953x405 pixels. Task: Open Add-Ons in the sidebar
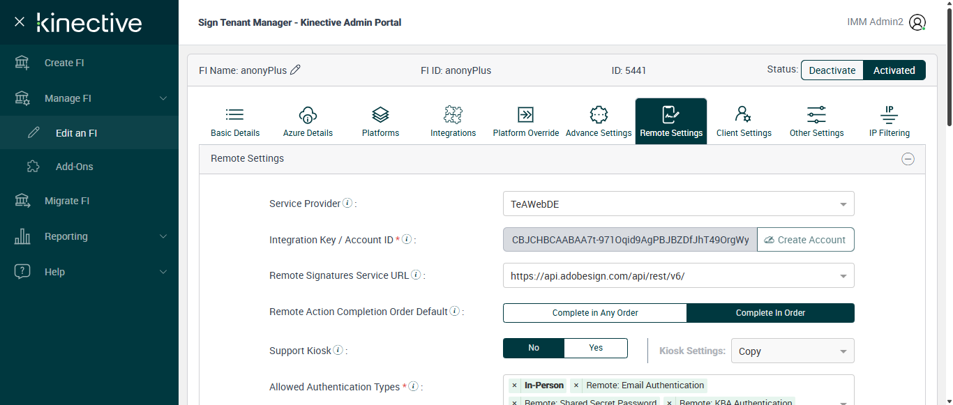pos(74,167)
